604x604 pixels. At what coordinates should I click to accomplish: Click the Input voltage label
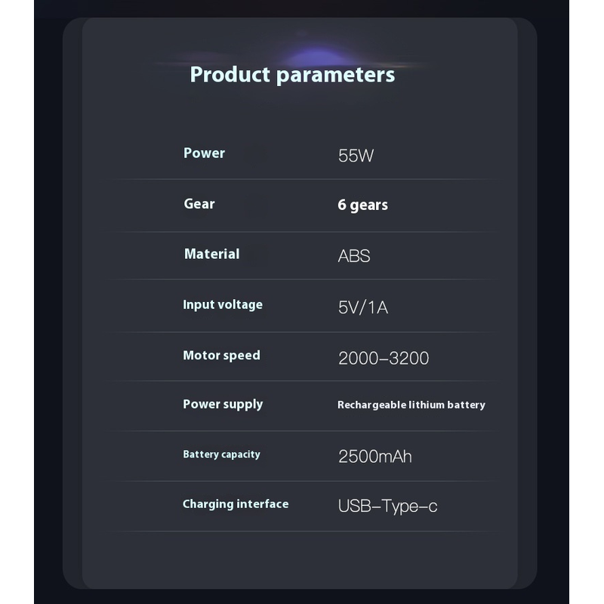coord(223,305)
